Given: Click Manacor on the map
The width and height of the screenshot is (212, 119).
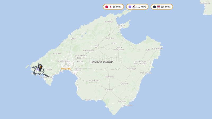Looking at the screenshot, I should [x=131, y=68].
